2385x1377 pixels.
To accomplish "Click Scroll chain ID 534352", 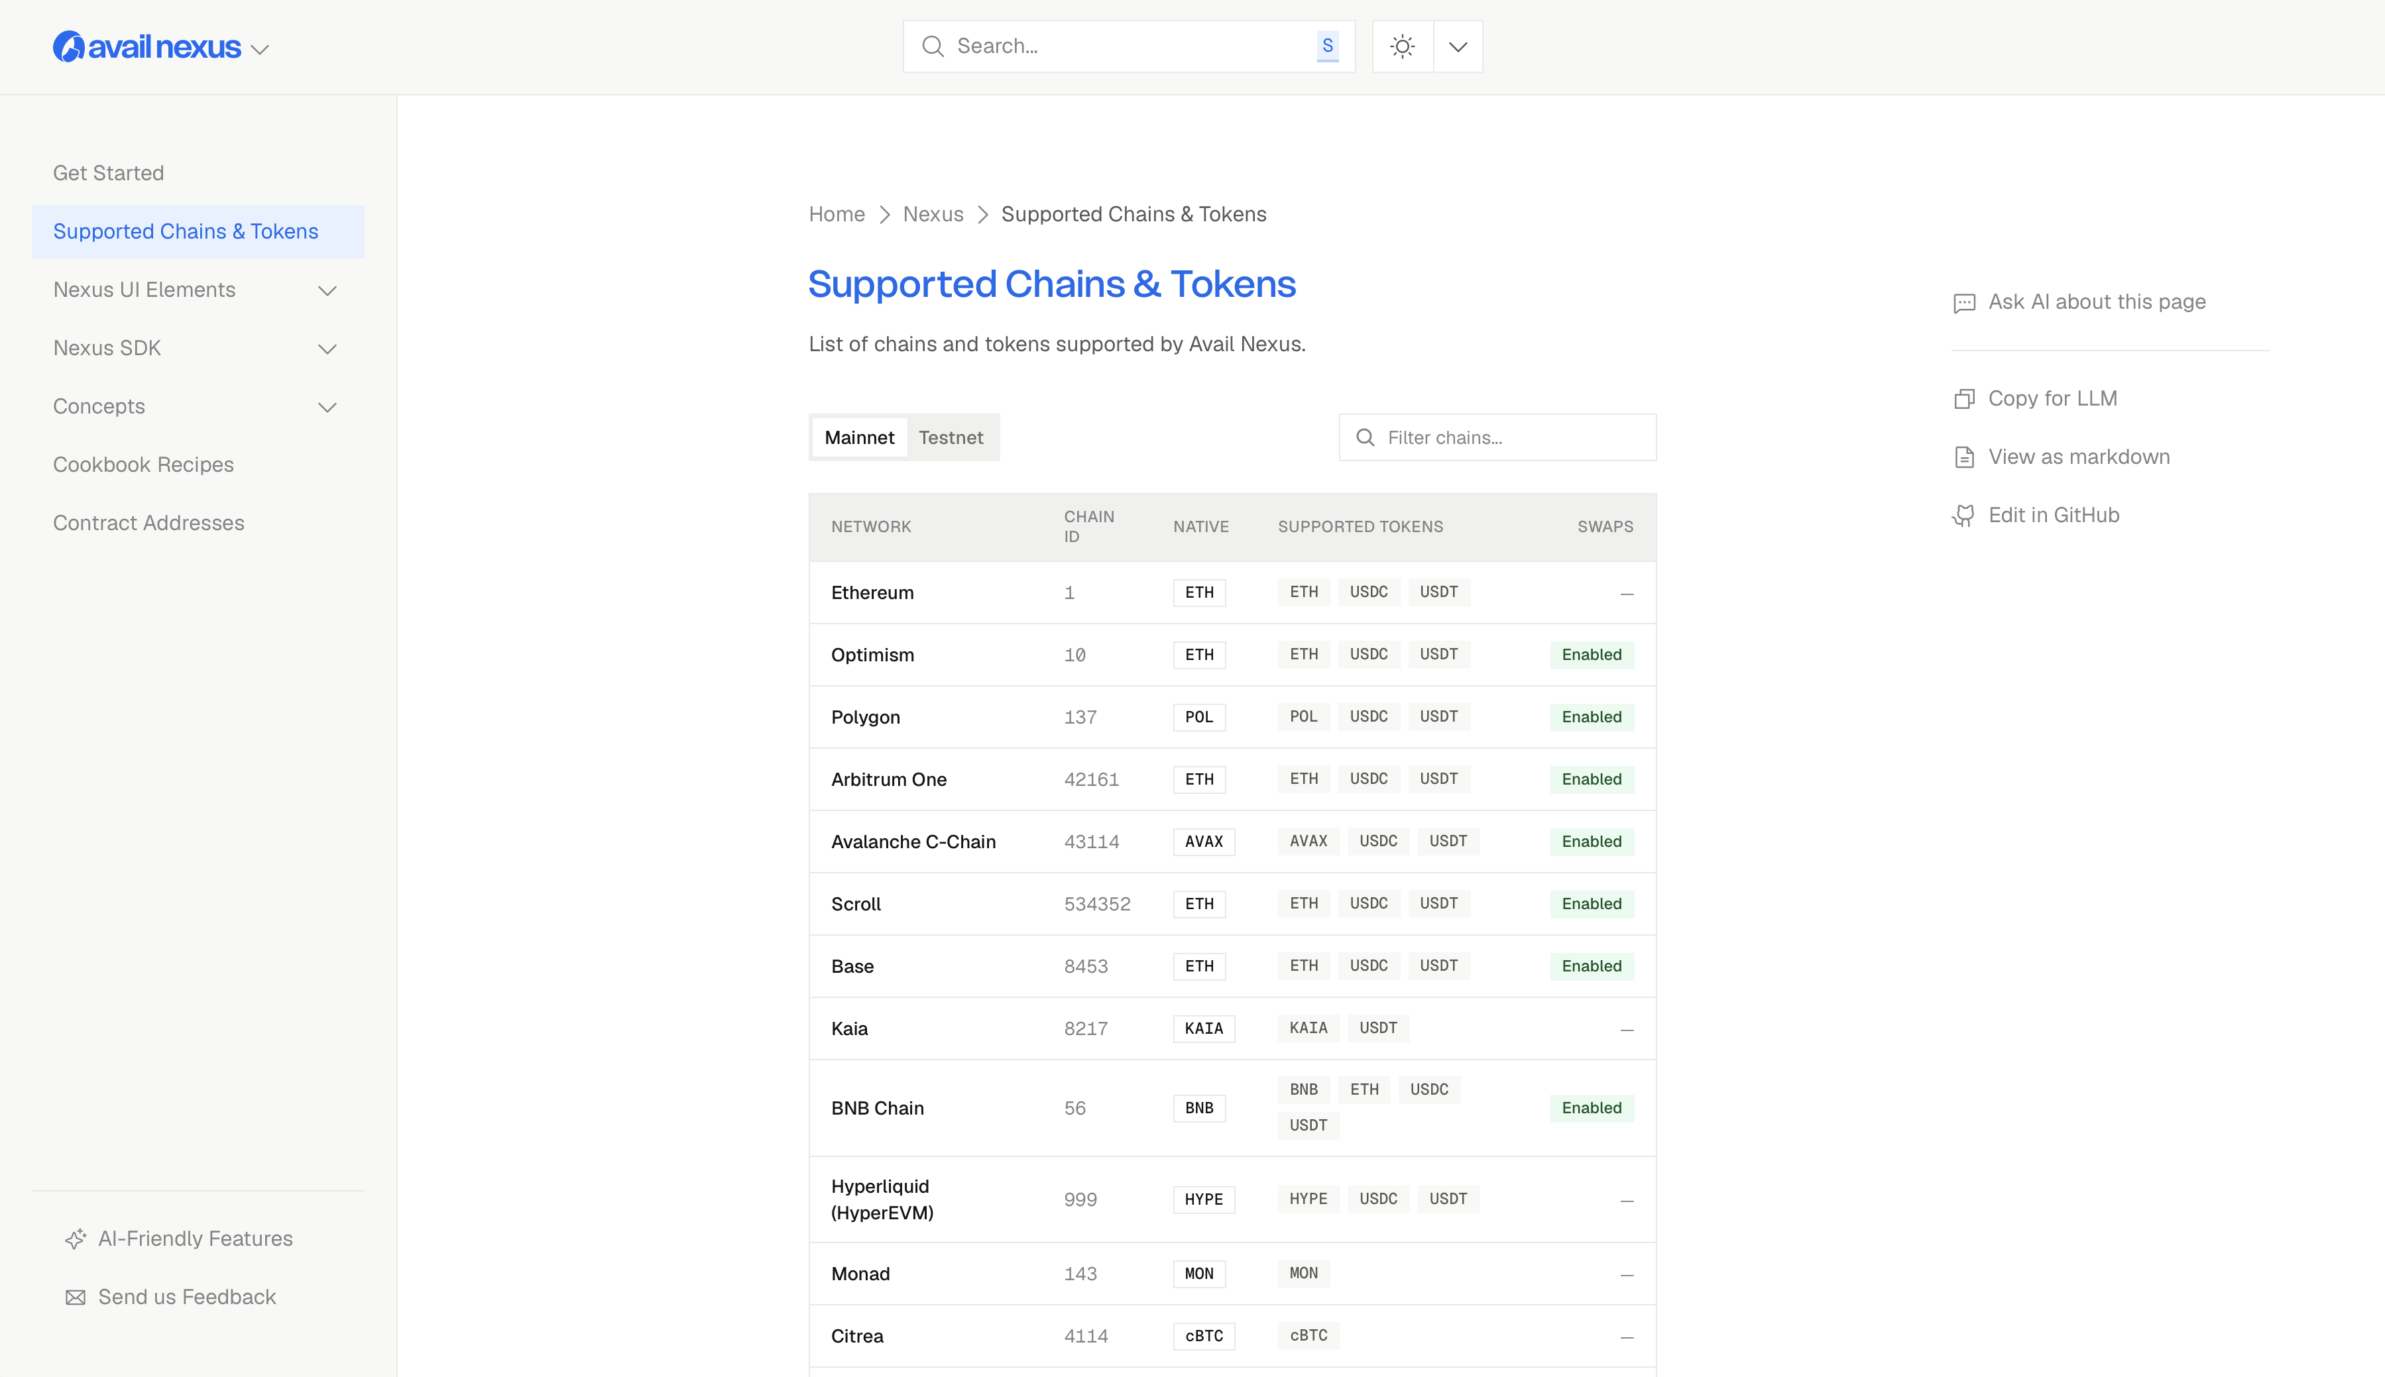I will pyautogui.click(x=1098, y=904).
